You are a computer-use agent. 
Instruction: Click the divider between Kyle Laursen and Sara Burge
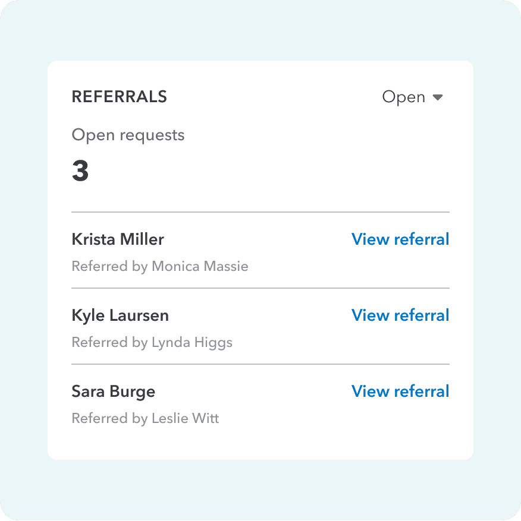[x=260, y=364]
